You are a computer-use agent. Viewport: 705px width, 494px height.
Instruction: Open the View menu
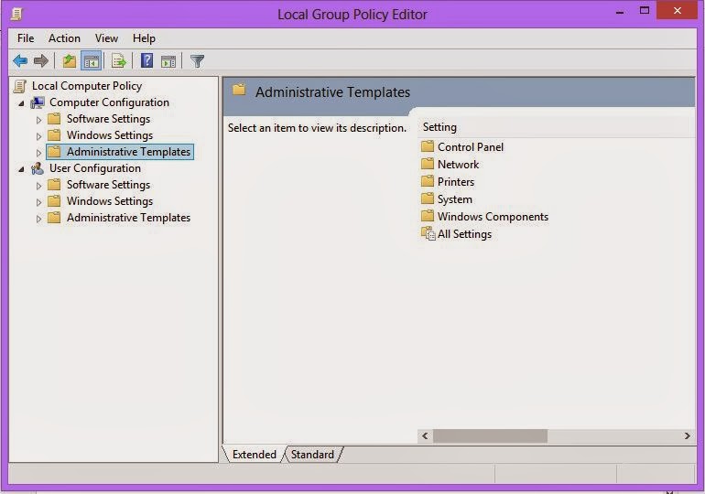coord(106,38)
